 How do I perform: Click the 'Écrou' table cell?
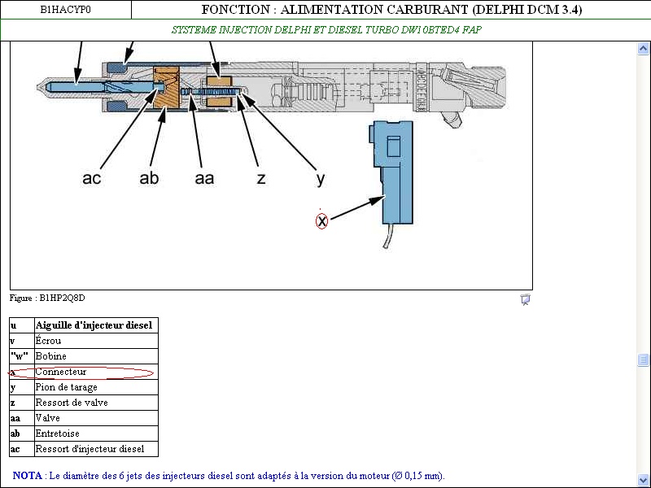pos(96,341)
